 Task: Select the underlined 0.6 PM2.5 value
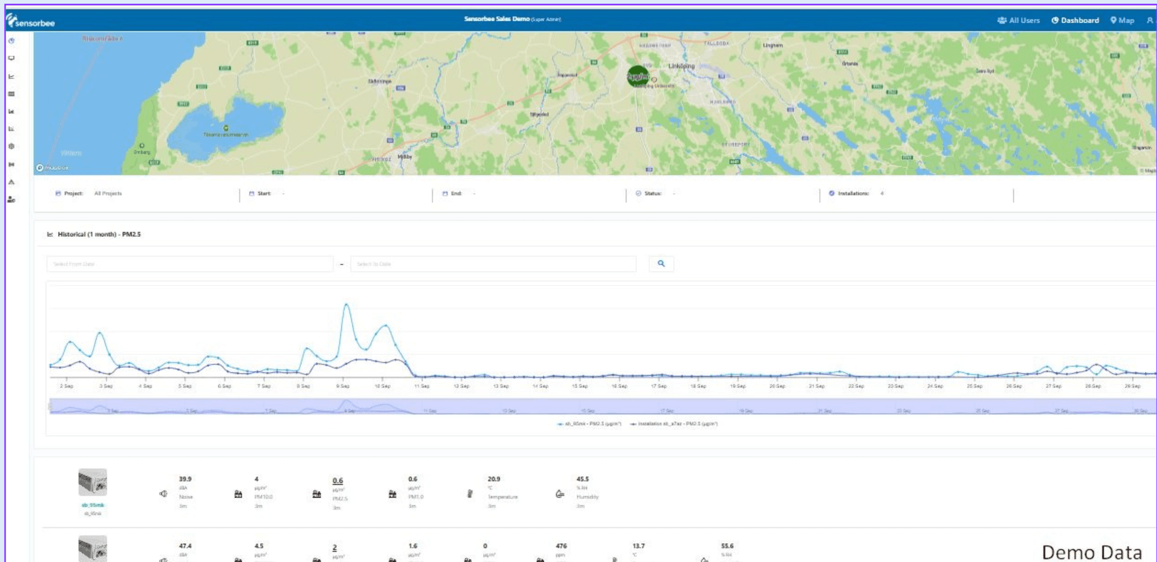pos(337,481)
